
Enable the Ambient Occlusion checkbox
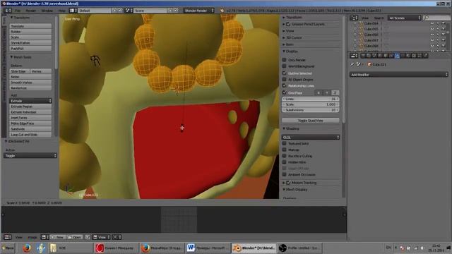tap(284, 174)
